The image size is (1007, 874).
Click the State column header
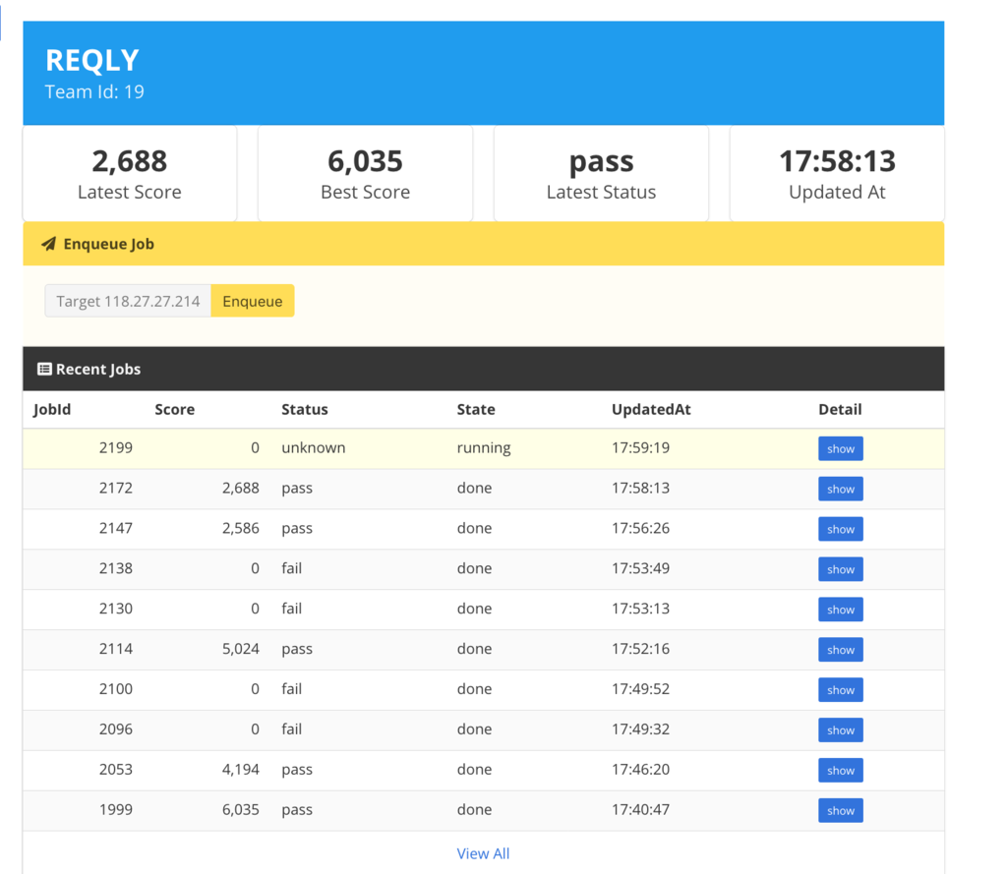coord(476,410)
